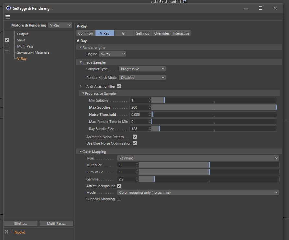Open the Settings tab
This screenshot has height=240, width=289.
pyautogui.click(x=142, y=33)
